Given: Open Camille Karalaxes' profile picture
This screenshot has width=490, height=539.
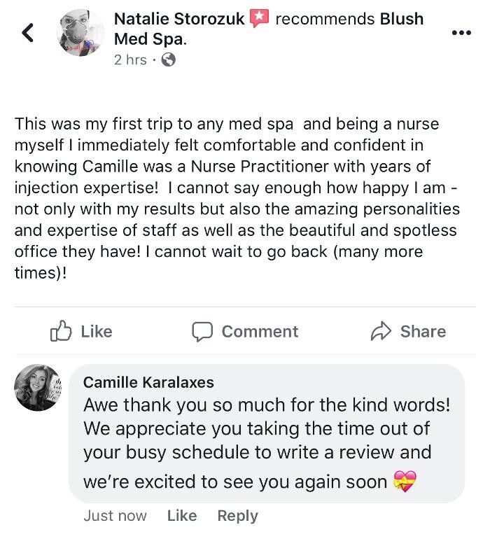Looking at the screenshot, I should tap(38, 387).
